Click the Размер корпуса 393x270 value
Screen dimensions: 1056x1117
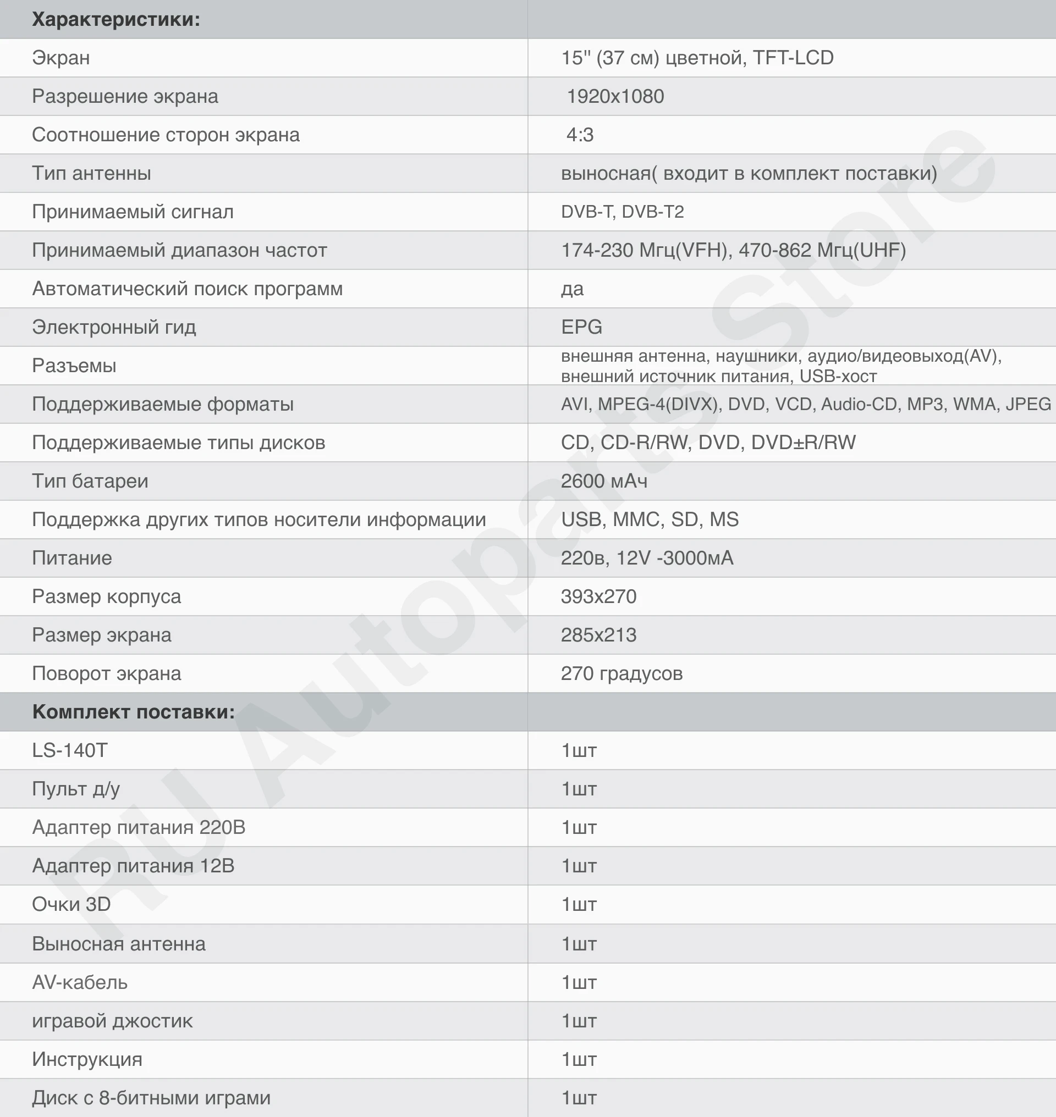[x=598, y=596]
